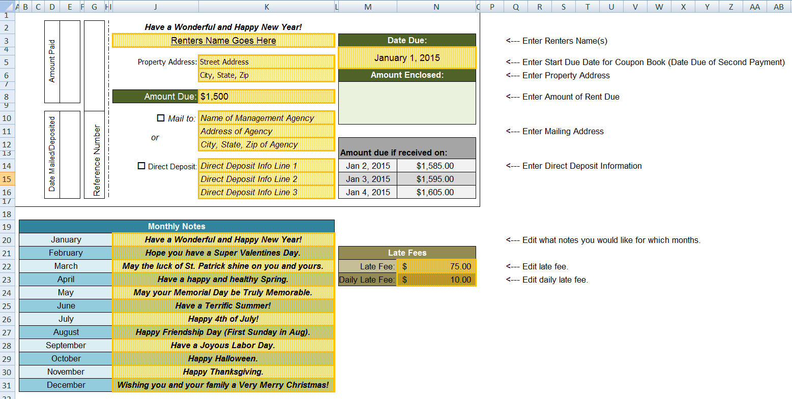This screenshot has height=399, width=792.
Task: Check the 'Mail to' checkbox
Action: point(161,118)
